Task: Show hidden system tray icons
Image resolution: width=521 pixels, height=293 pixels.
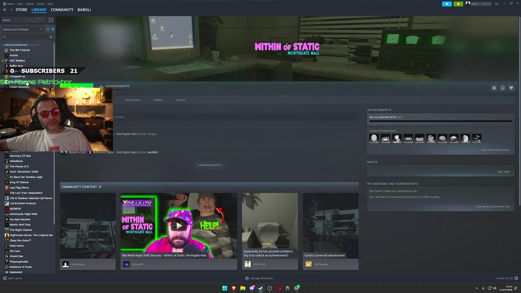Action: pyautogui.click(x=477, y=288)
